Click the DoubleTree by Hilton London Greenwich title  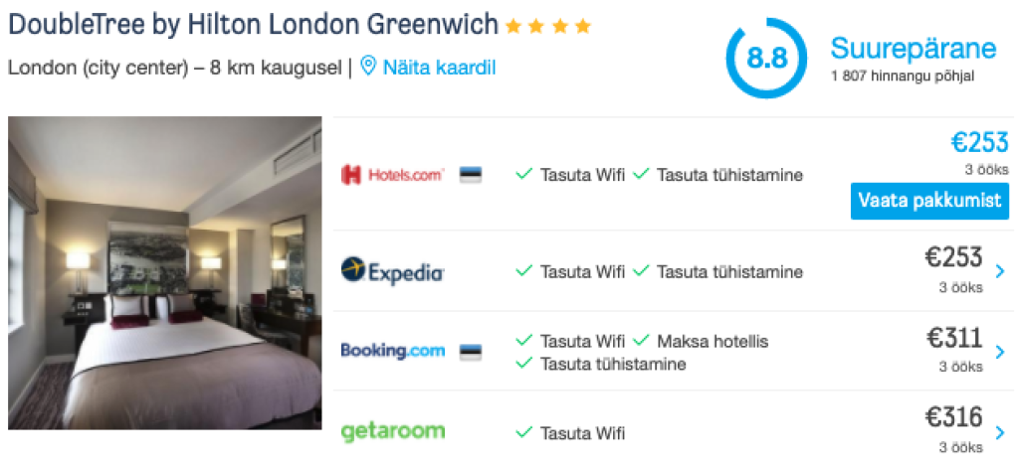(253, 25)
